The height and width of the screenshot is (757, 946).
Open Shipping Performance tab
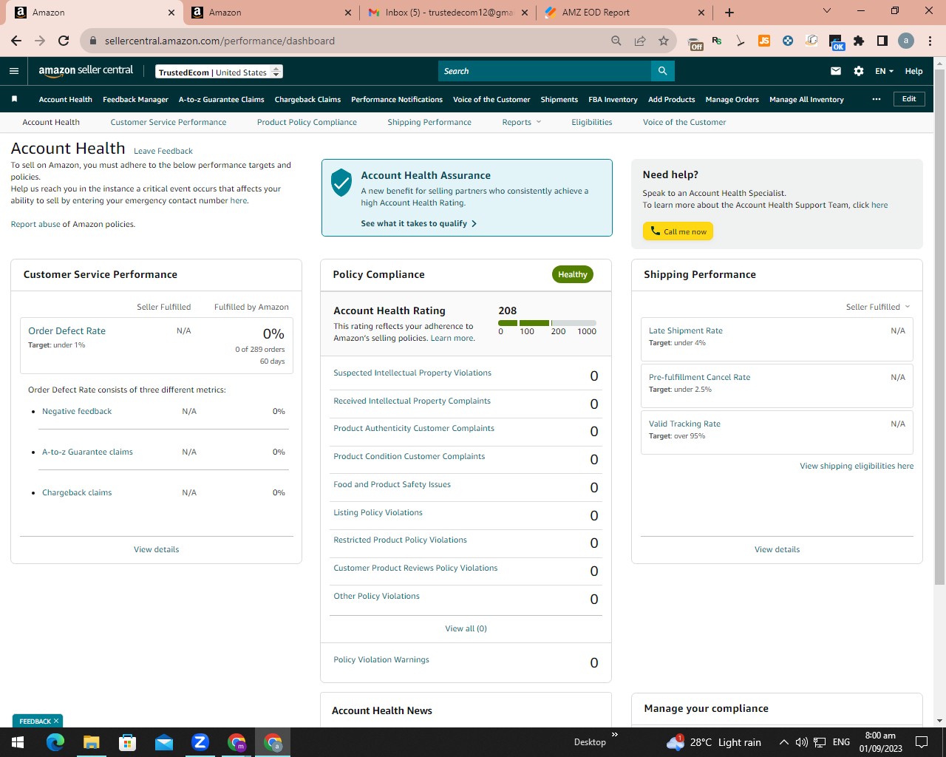pyautogui.click(x=429, y=122)
